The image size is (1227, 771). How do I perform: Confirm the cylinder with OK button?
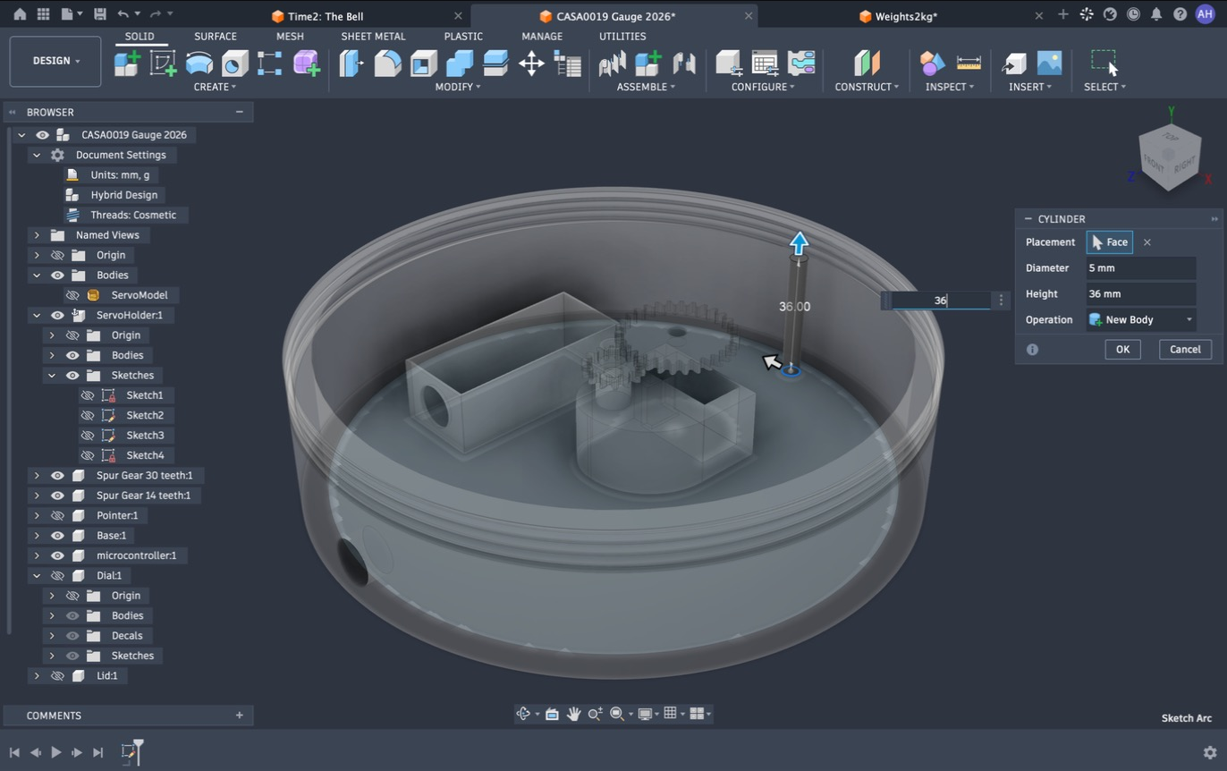[1122, 350]
